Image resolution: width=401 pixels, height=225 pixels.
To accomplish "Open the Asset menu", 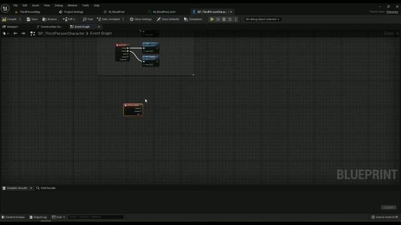I will pyautogui.click(x=35, y=6).
